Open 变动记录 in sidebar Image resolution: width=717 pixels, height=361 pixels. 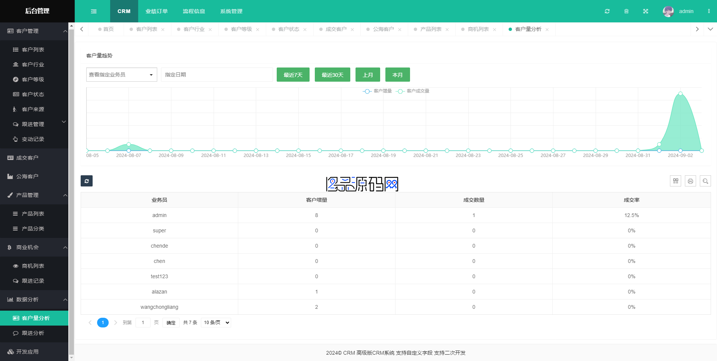34,139
